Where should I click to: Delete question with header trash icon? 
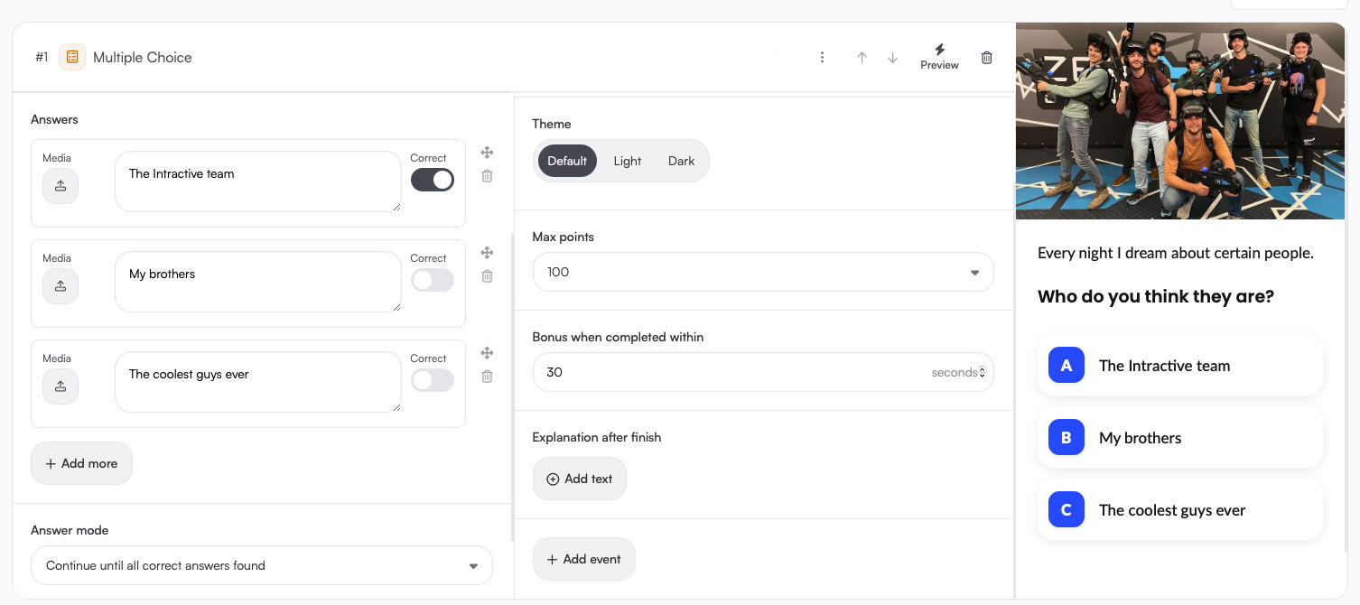(987, 58)
